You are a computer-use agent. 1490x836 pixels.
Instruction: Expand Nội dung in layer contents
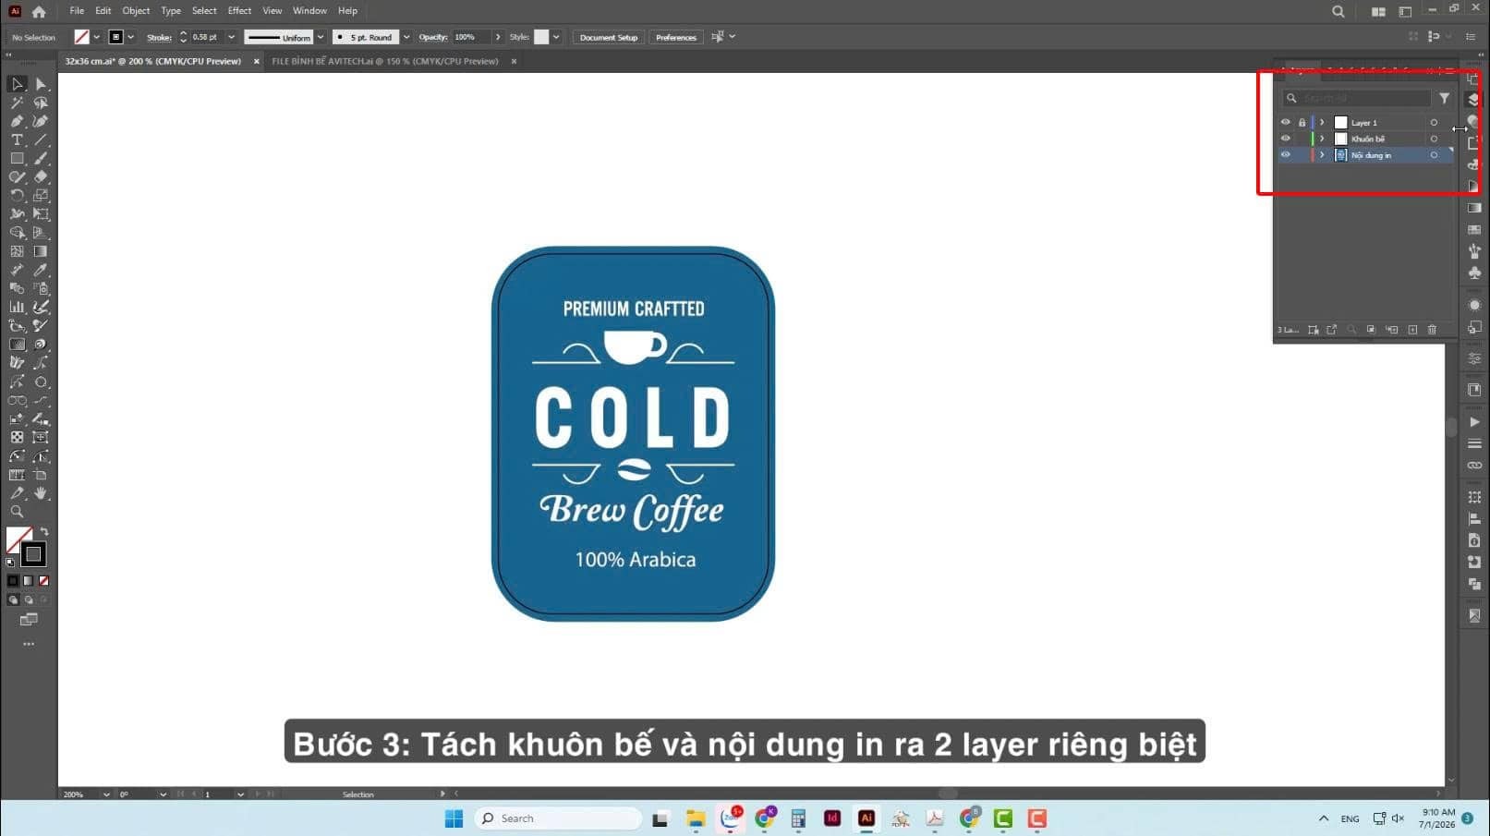1322,155
